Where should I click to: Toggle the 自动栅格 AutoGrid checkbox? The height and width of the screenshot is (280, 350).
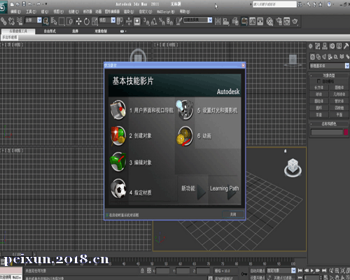point(318,81)
